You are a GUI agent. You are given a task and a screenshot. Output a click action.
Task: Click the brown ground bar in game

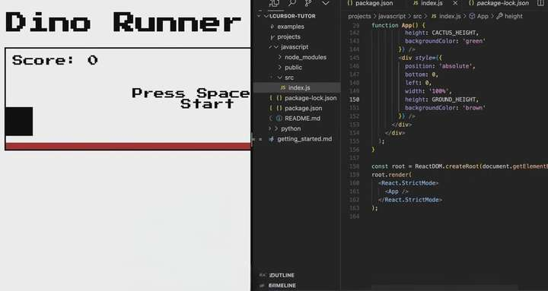click(x=129, y=146)
